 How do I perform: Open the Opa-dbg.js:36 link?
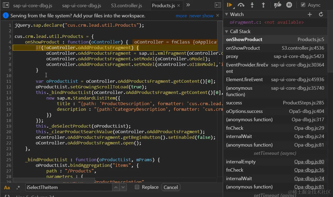tap(309, 170)
